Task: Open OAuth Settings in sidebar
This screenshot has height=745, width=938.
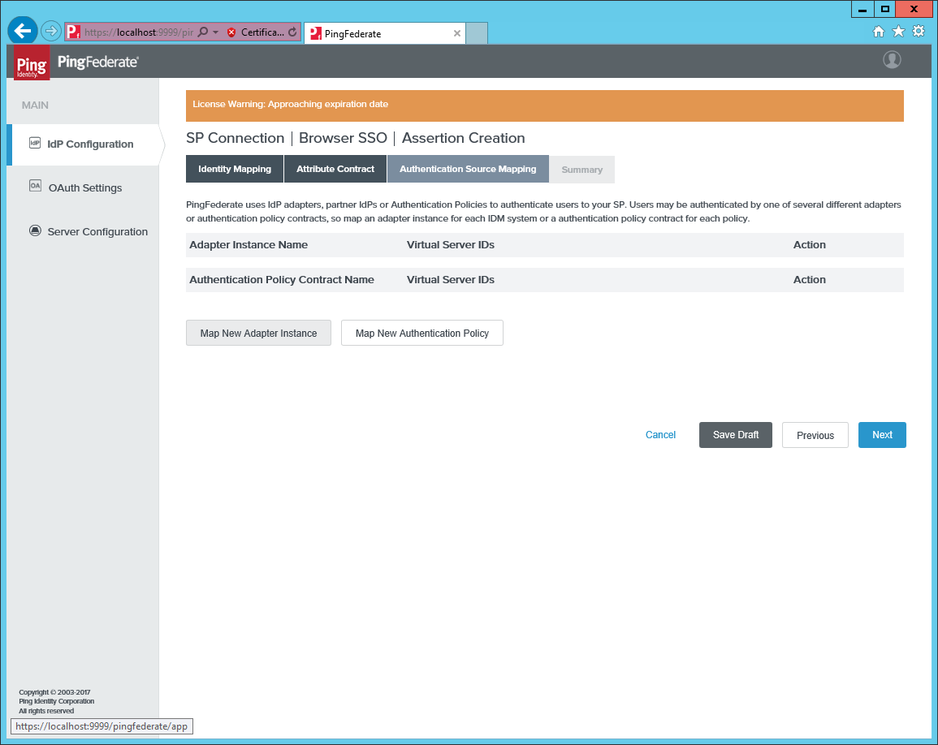Action: coord(85,187)
